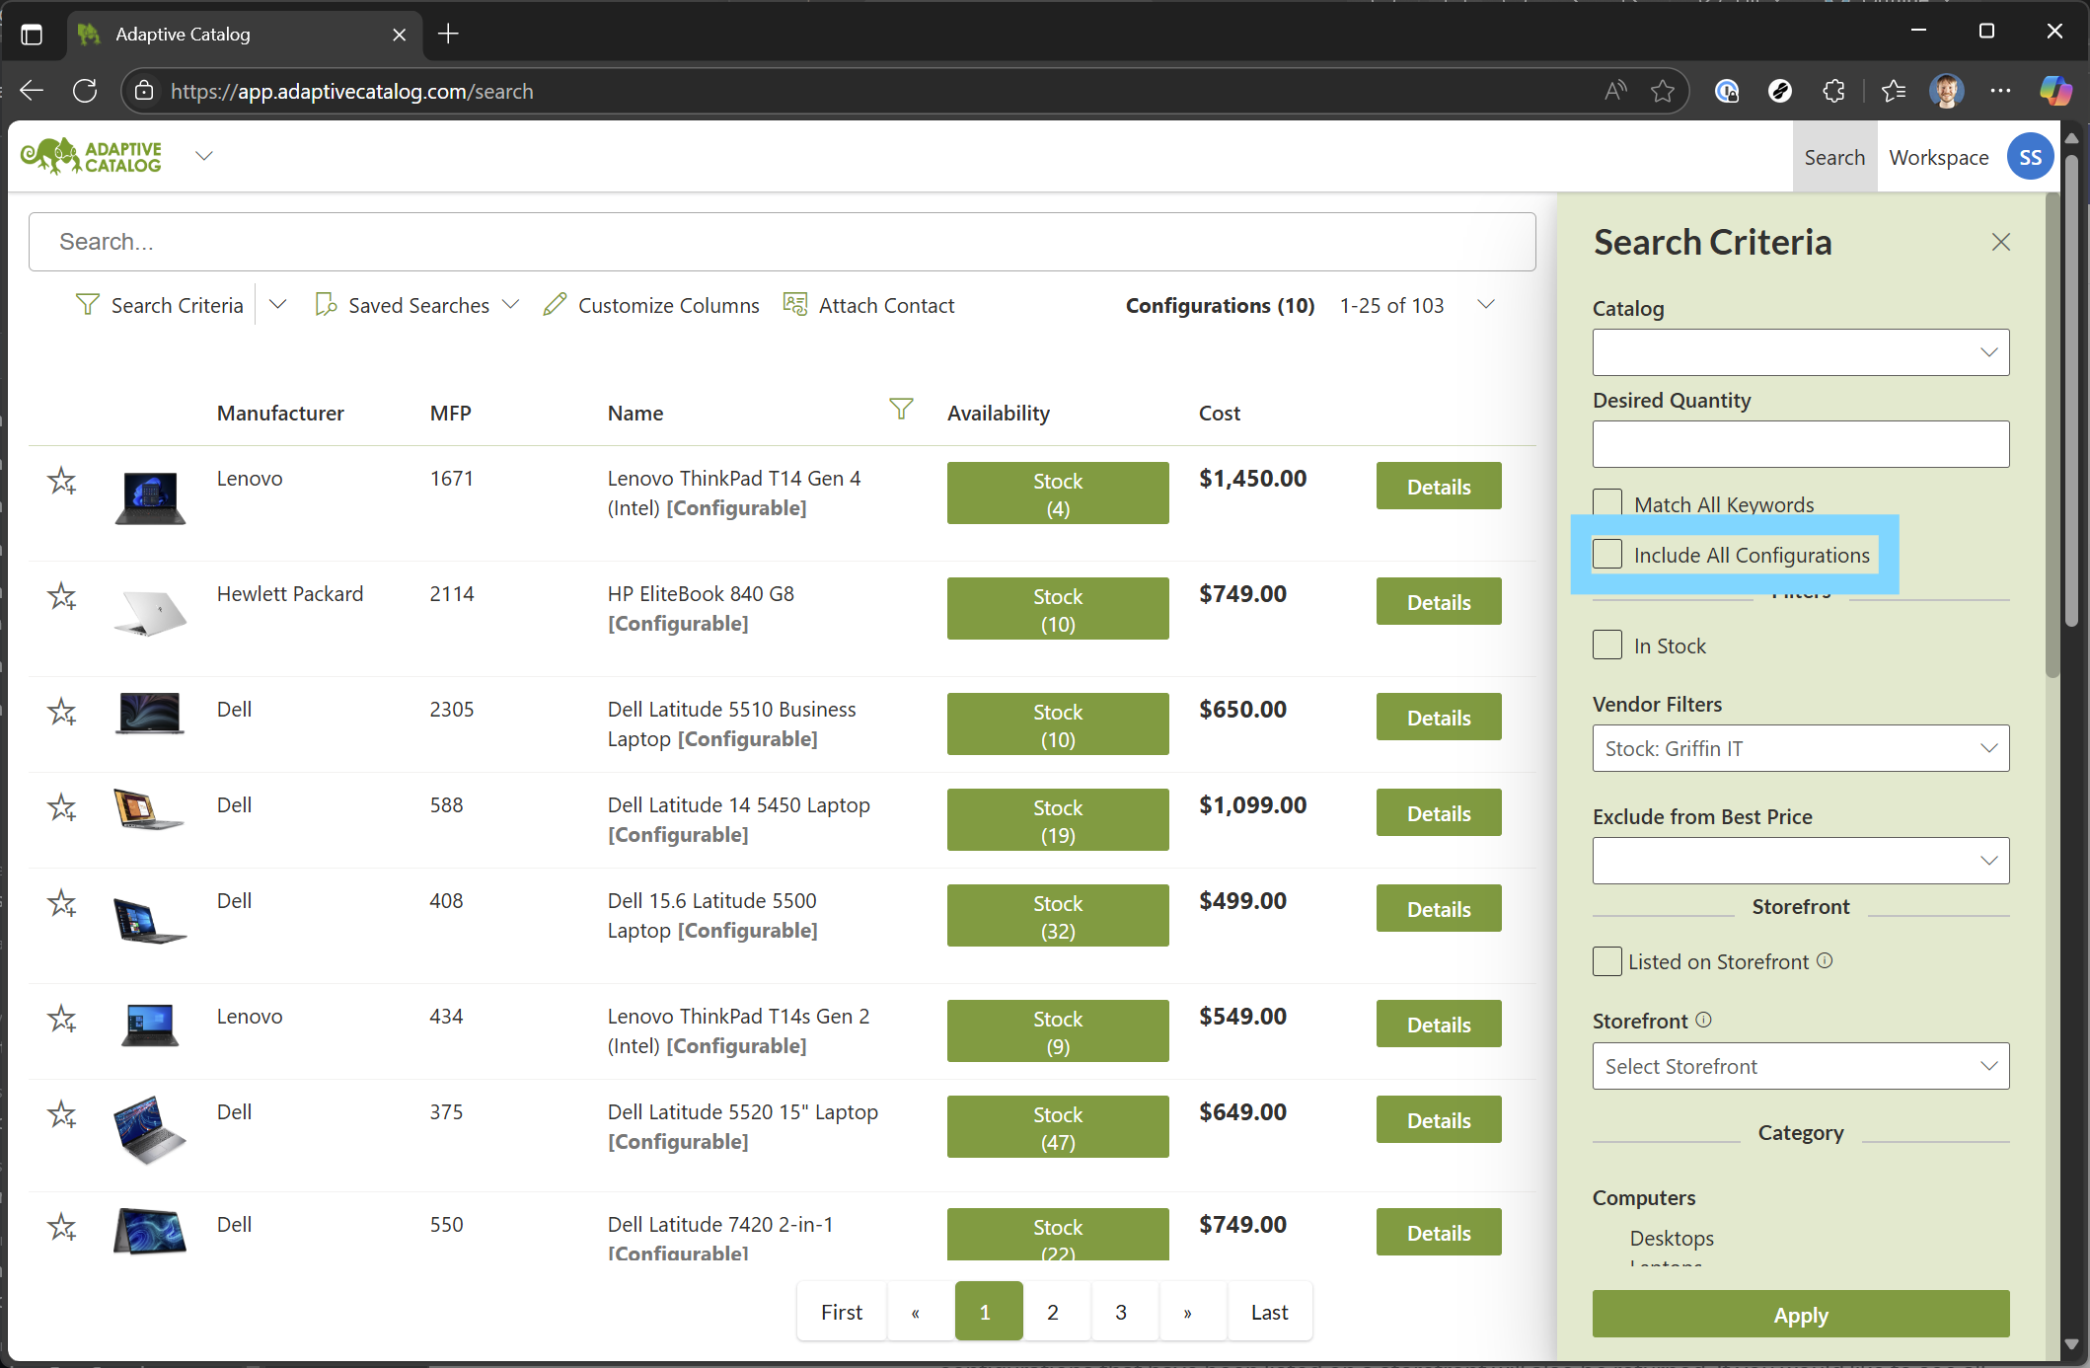This screenshot has height=1368, width=2090.
Task: Click the Name column filter funnel icon
Action: pyautogui.click(x=901, y=409)
